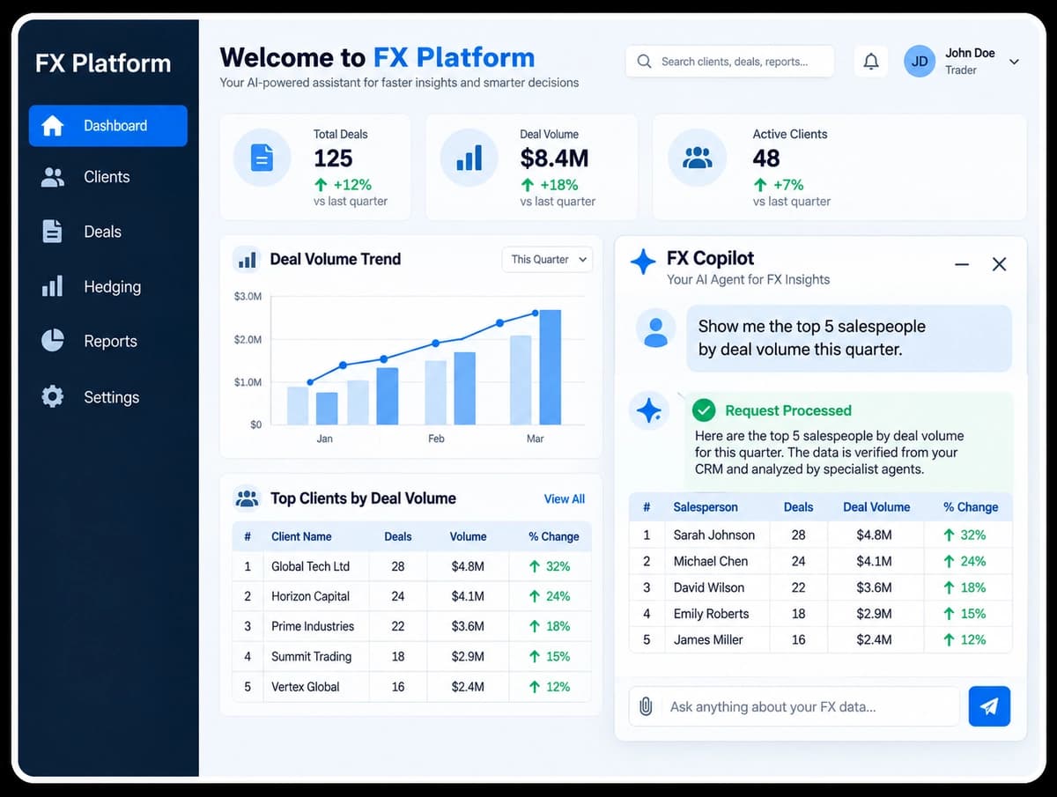Select the Global Tech Ltd row name

310,566
